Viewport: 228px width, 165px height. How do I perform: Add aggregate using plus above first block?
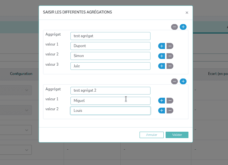click(x=183, y=27)
